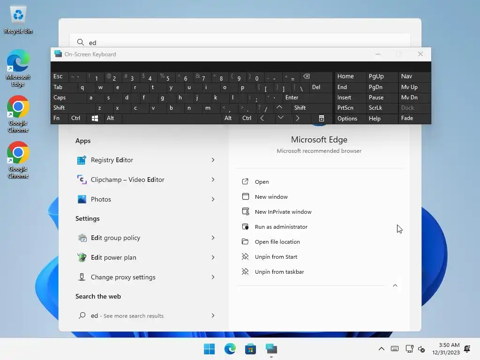This screenshot has height=360, width=480.
Task: Tap the Enter key on keyboard
Action: click(307, 97)
